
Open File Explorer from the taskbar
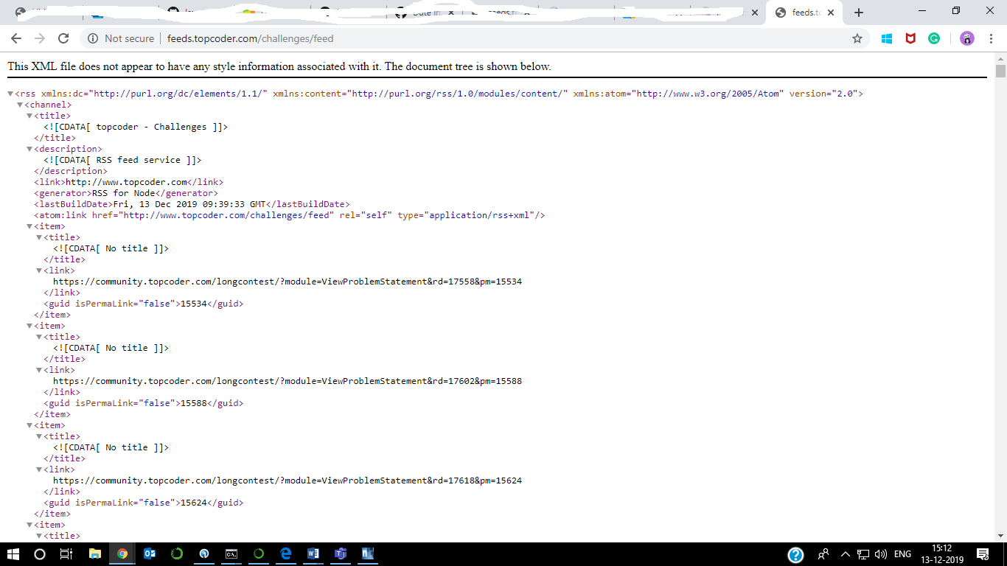click(94, 553)
